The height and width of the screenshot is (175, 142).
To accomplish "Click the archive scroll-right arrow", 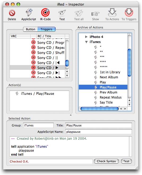I will (x=125, y=109).
